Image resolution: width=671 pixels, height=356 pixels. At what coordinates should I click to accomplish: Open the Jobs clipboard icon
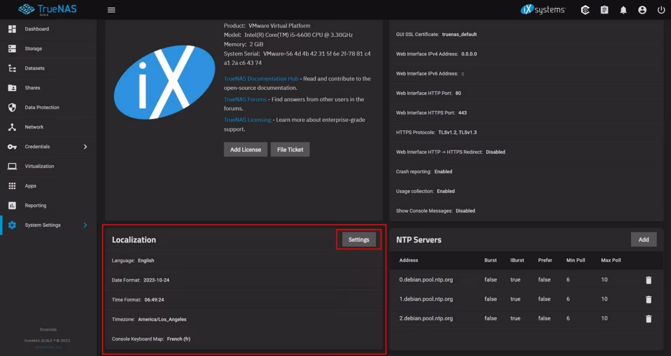pos(604,10)
